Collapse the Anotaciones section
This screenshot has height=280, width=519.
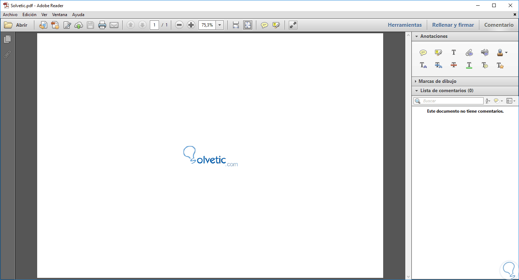pos(416,36)
